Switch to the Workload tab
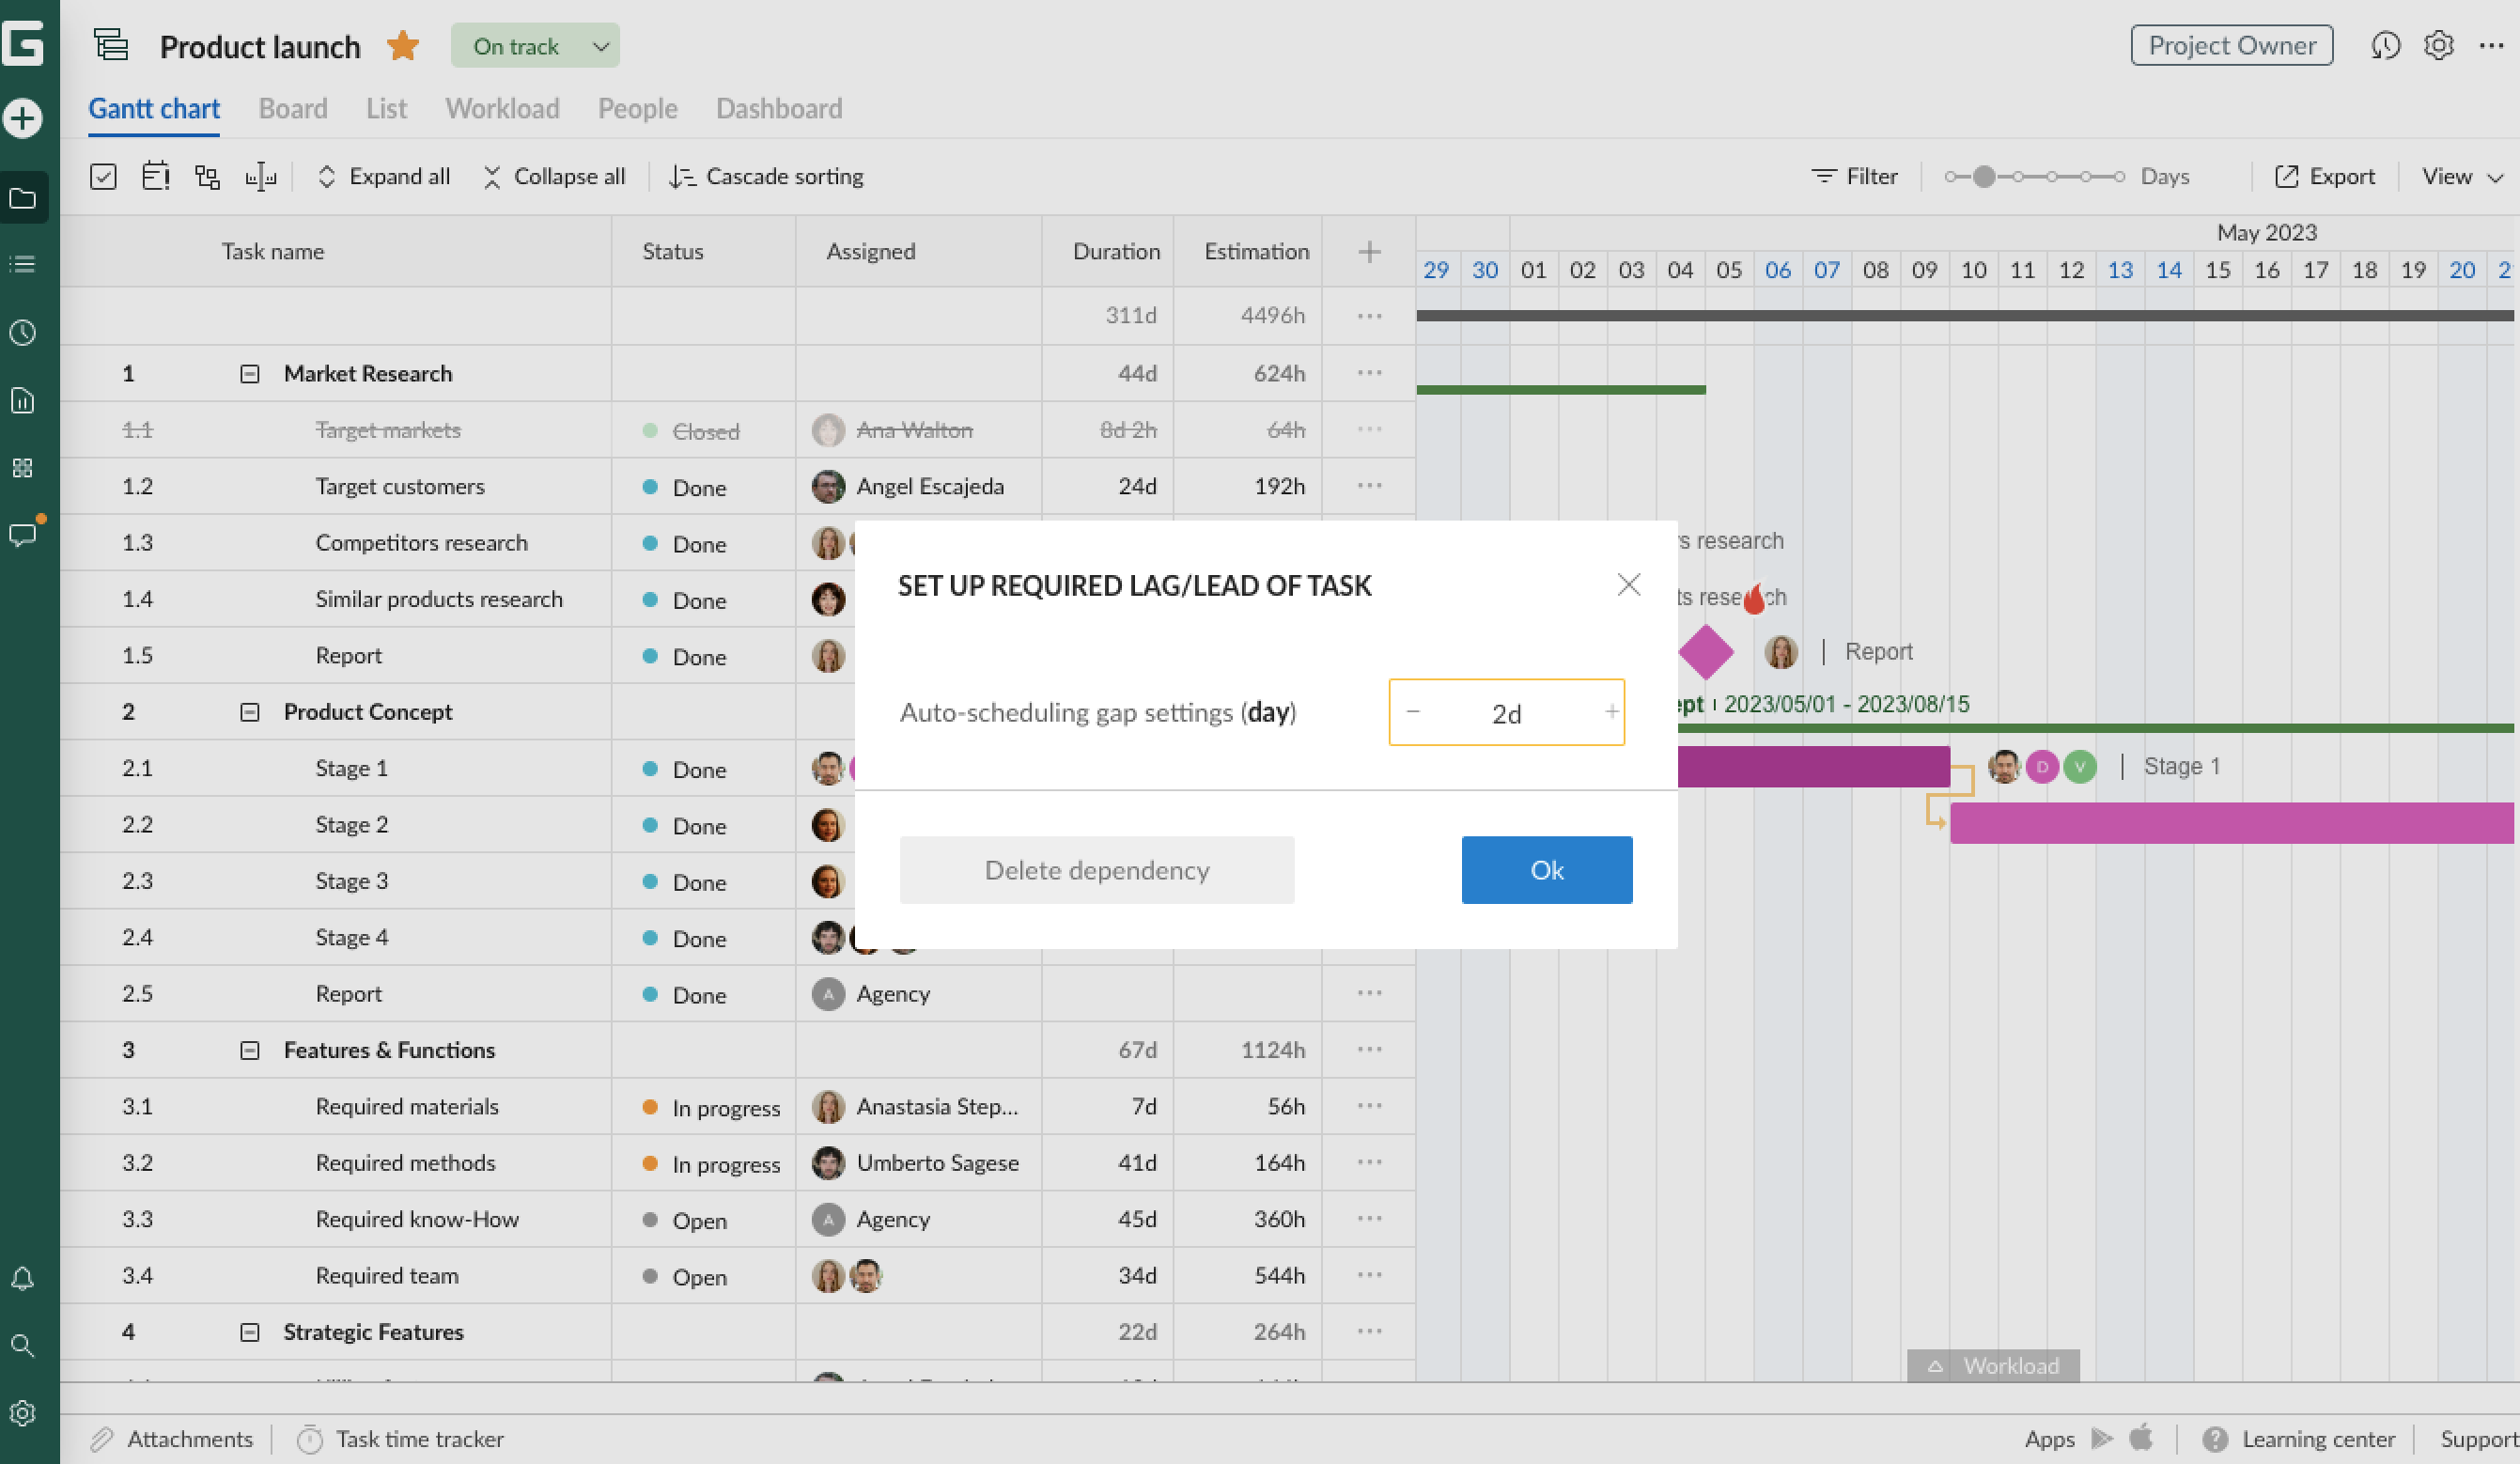 point(502,108)
